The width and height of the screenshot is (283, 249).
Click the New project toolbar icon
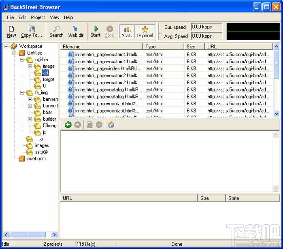tap(11, 31)
